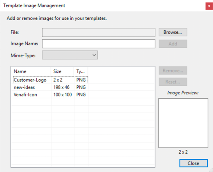This screenshot has width=213, height=172.
Task: Focus the Image Name text field
Action: click(99, 44)
